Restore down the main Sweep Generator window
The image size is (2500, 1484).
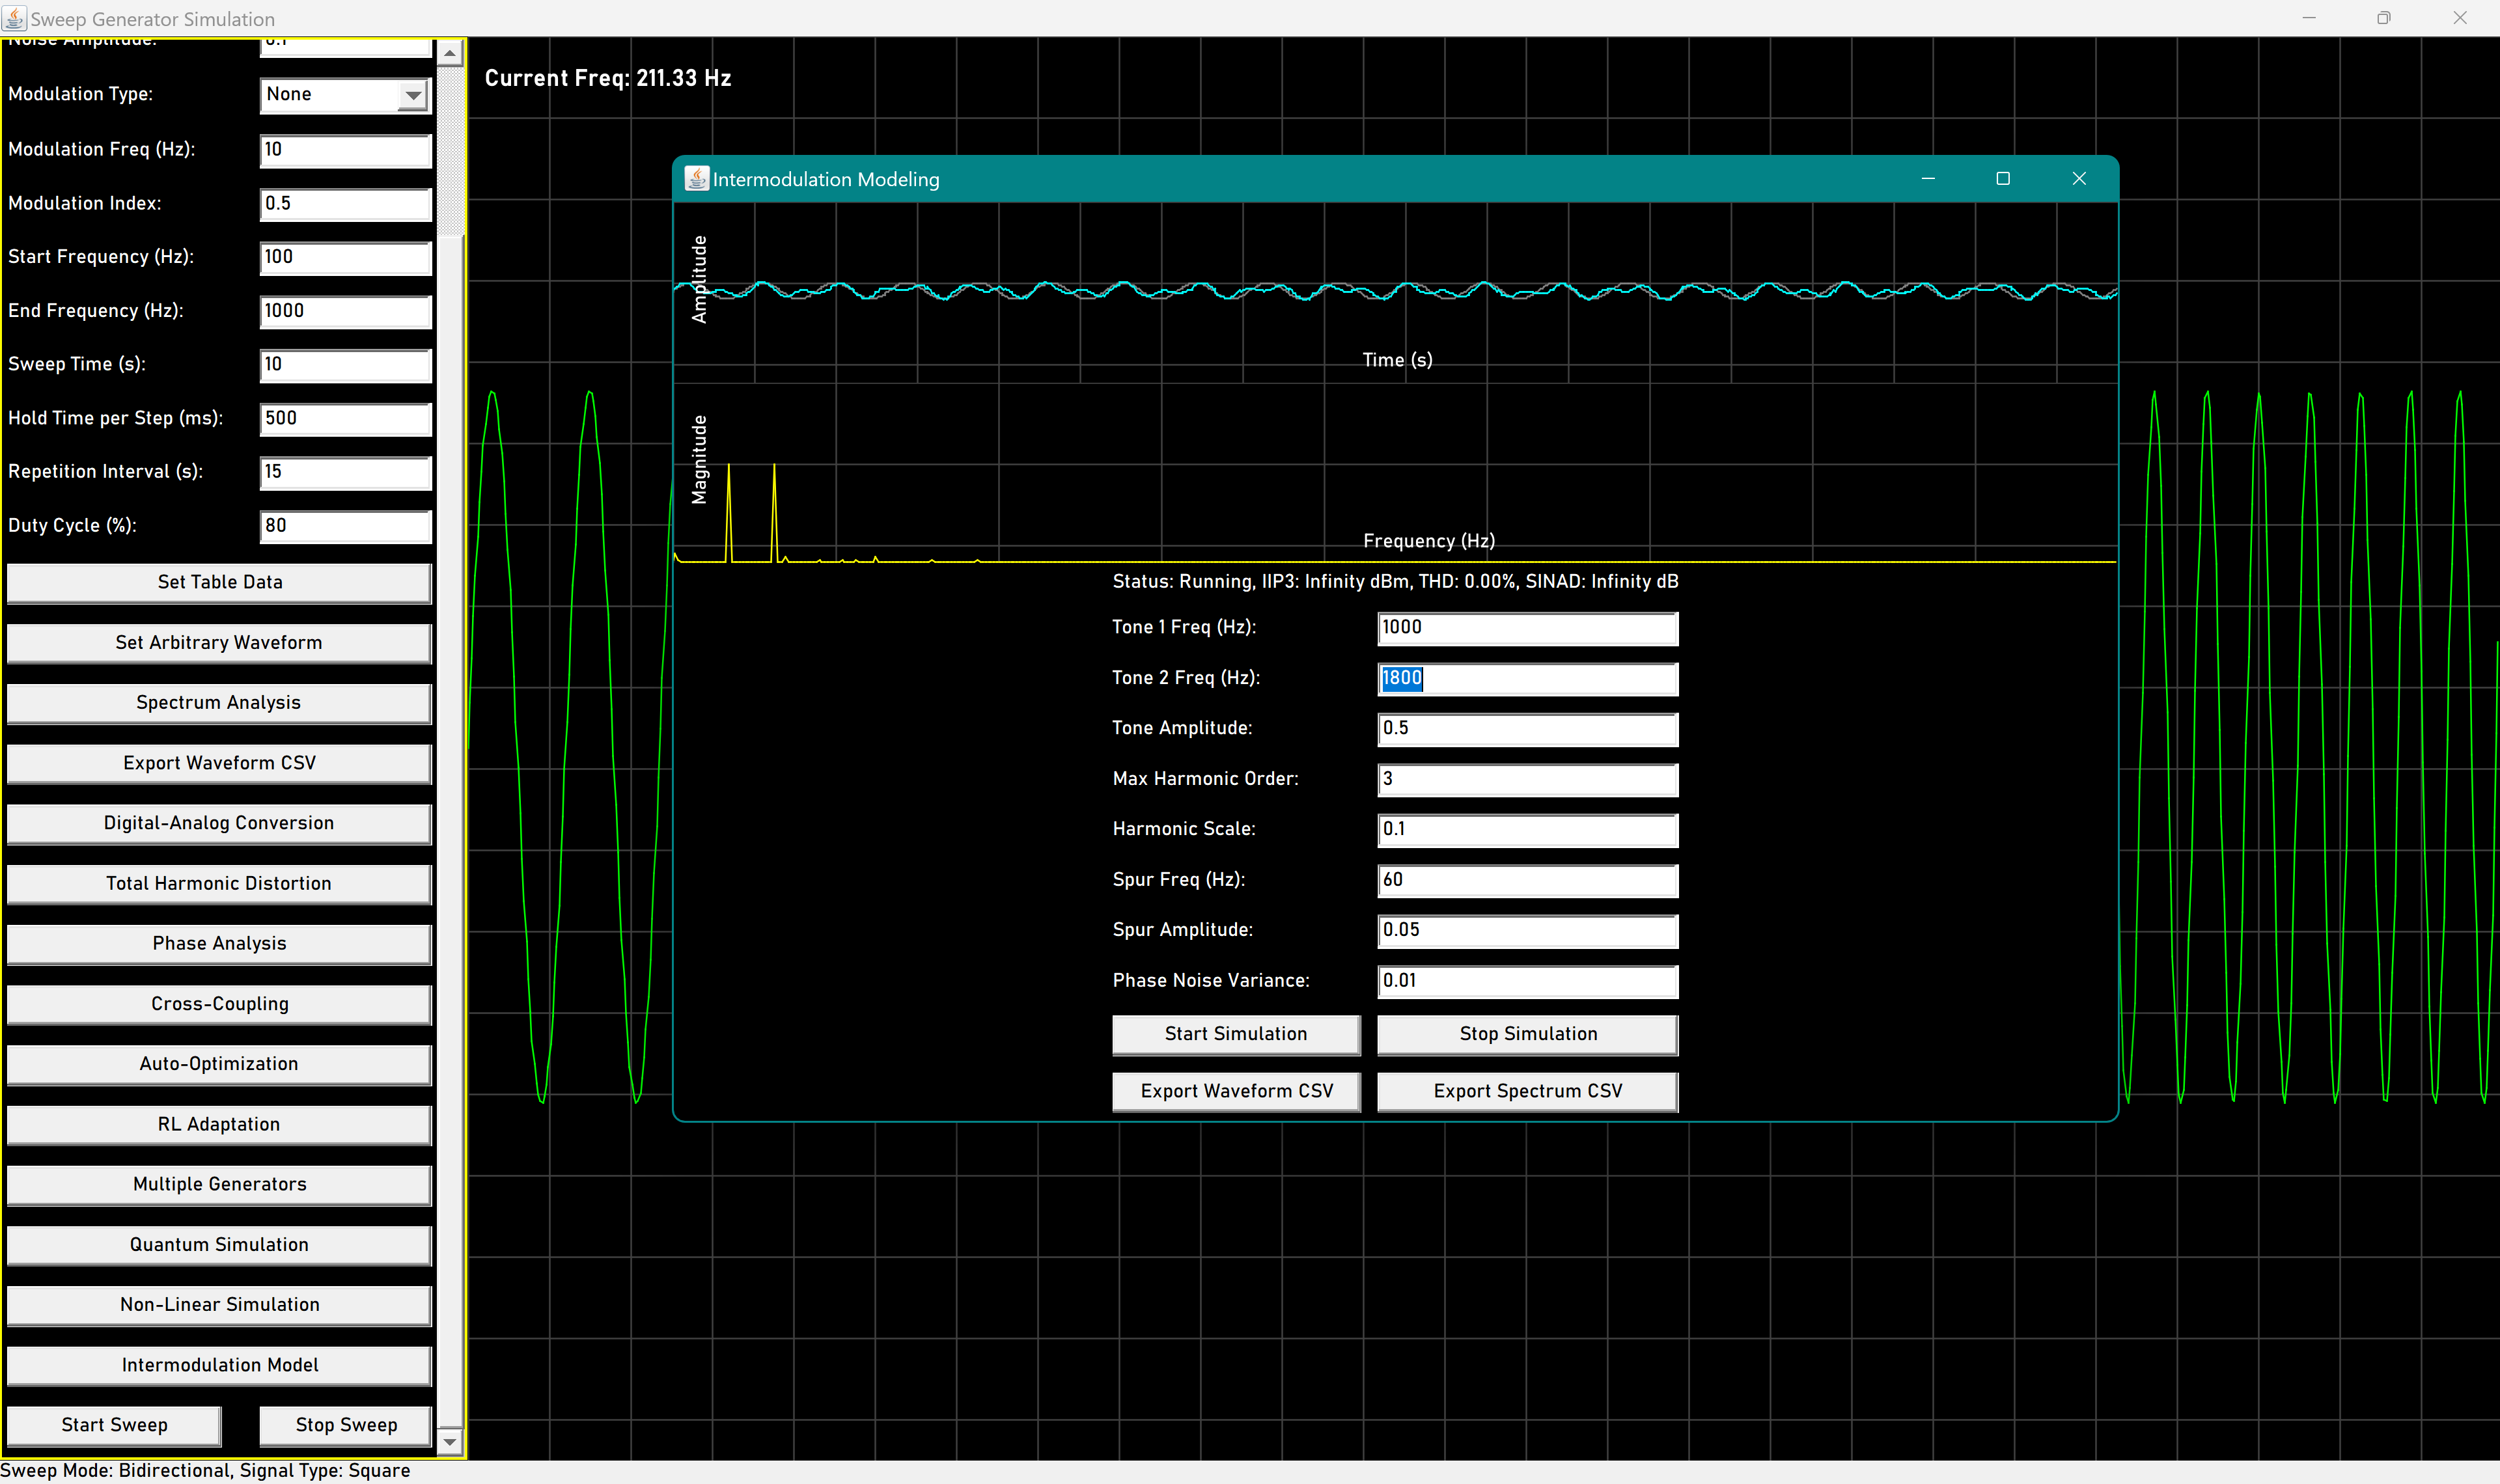click(2383, 18)
